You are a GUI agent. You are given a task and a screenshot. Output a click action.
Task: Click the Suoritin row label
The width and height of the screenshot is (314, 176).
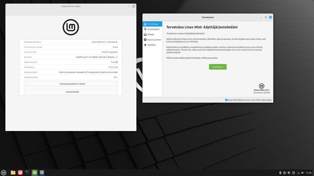click(28, 57)
